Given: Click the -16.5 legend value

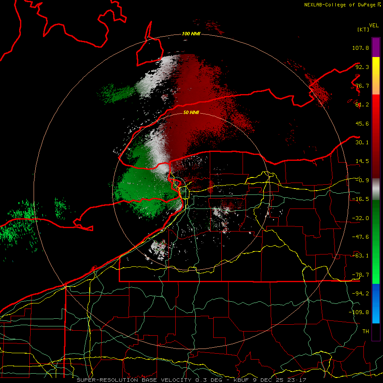Looking at the screenshot, I should (x=360, y=199).
